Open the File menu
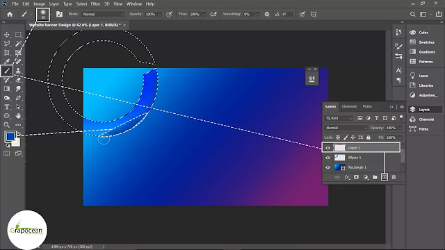 [15, 4]
